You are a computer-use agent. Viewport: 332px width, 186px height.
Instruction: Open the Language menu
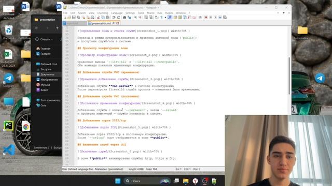[x=117, y=13]
